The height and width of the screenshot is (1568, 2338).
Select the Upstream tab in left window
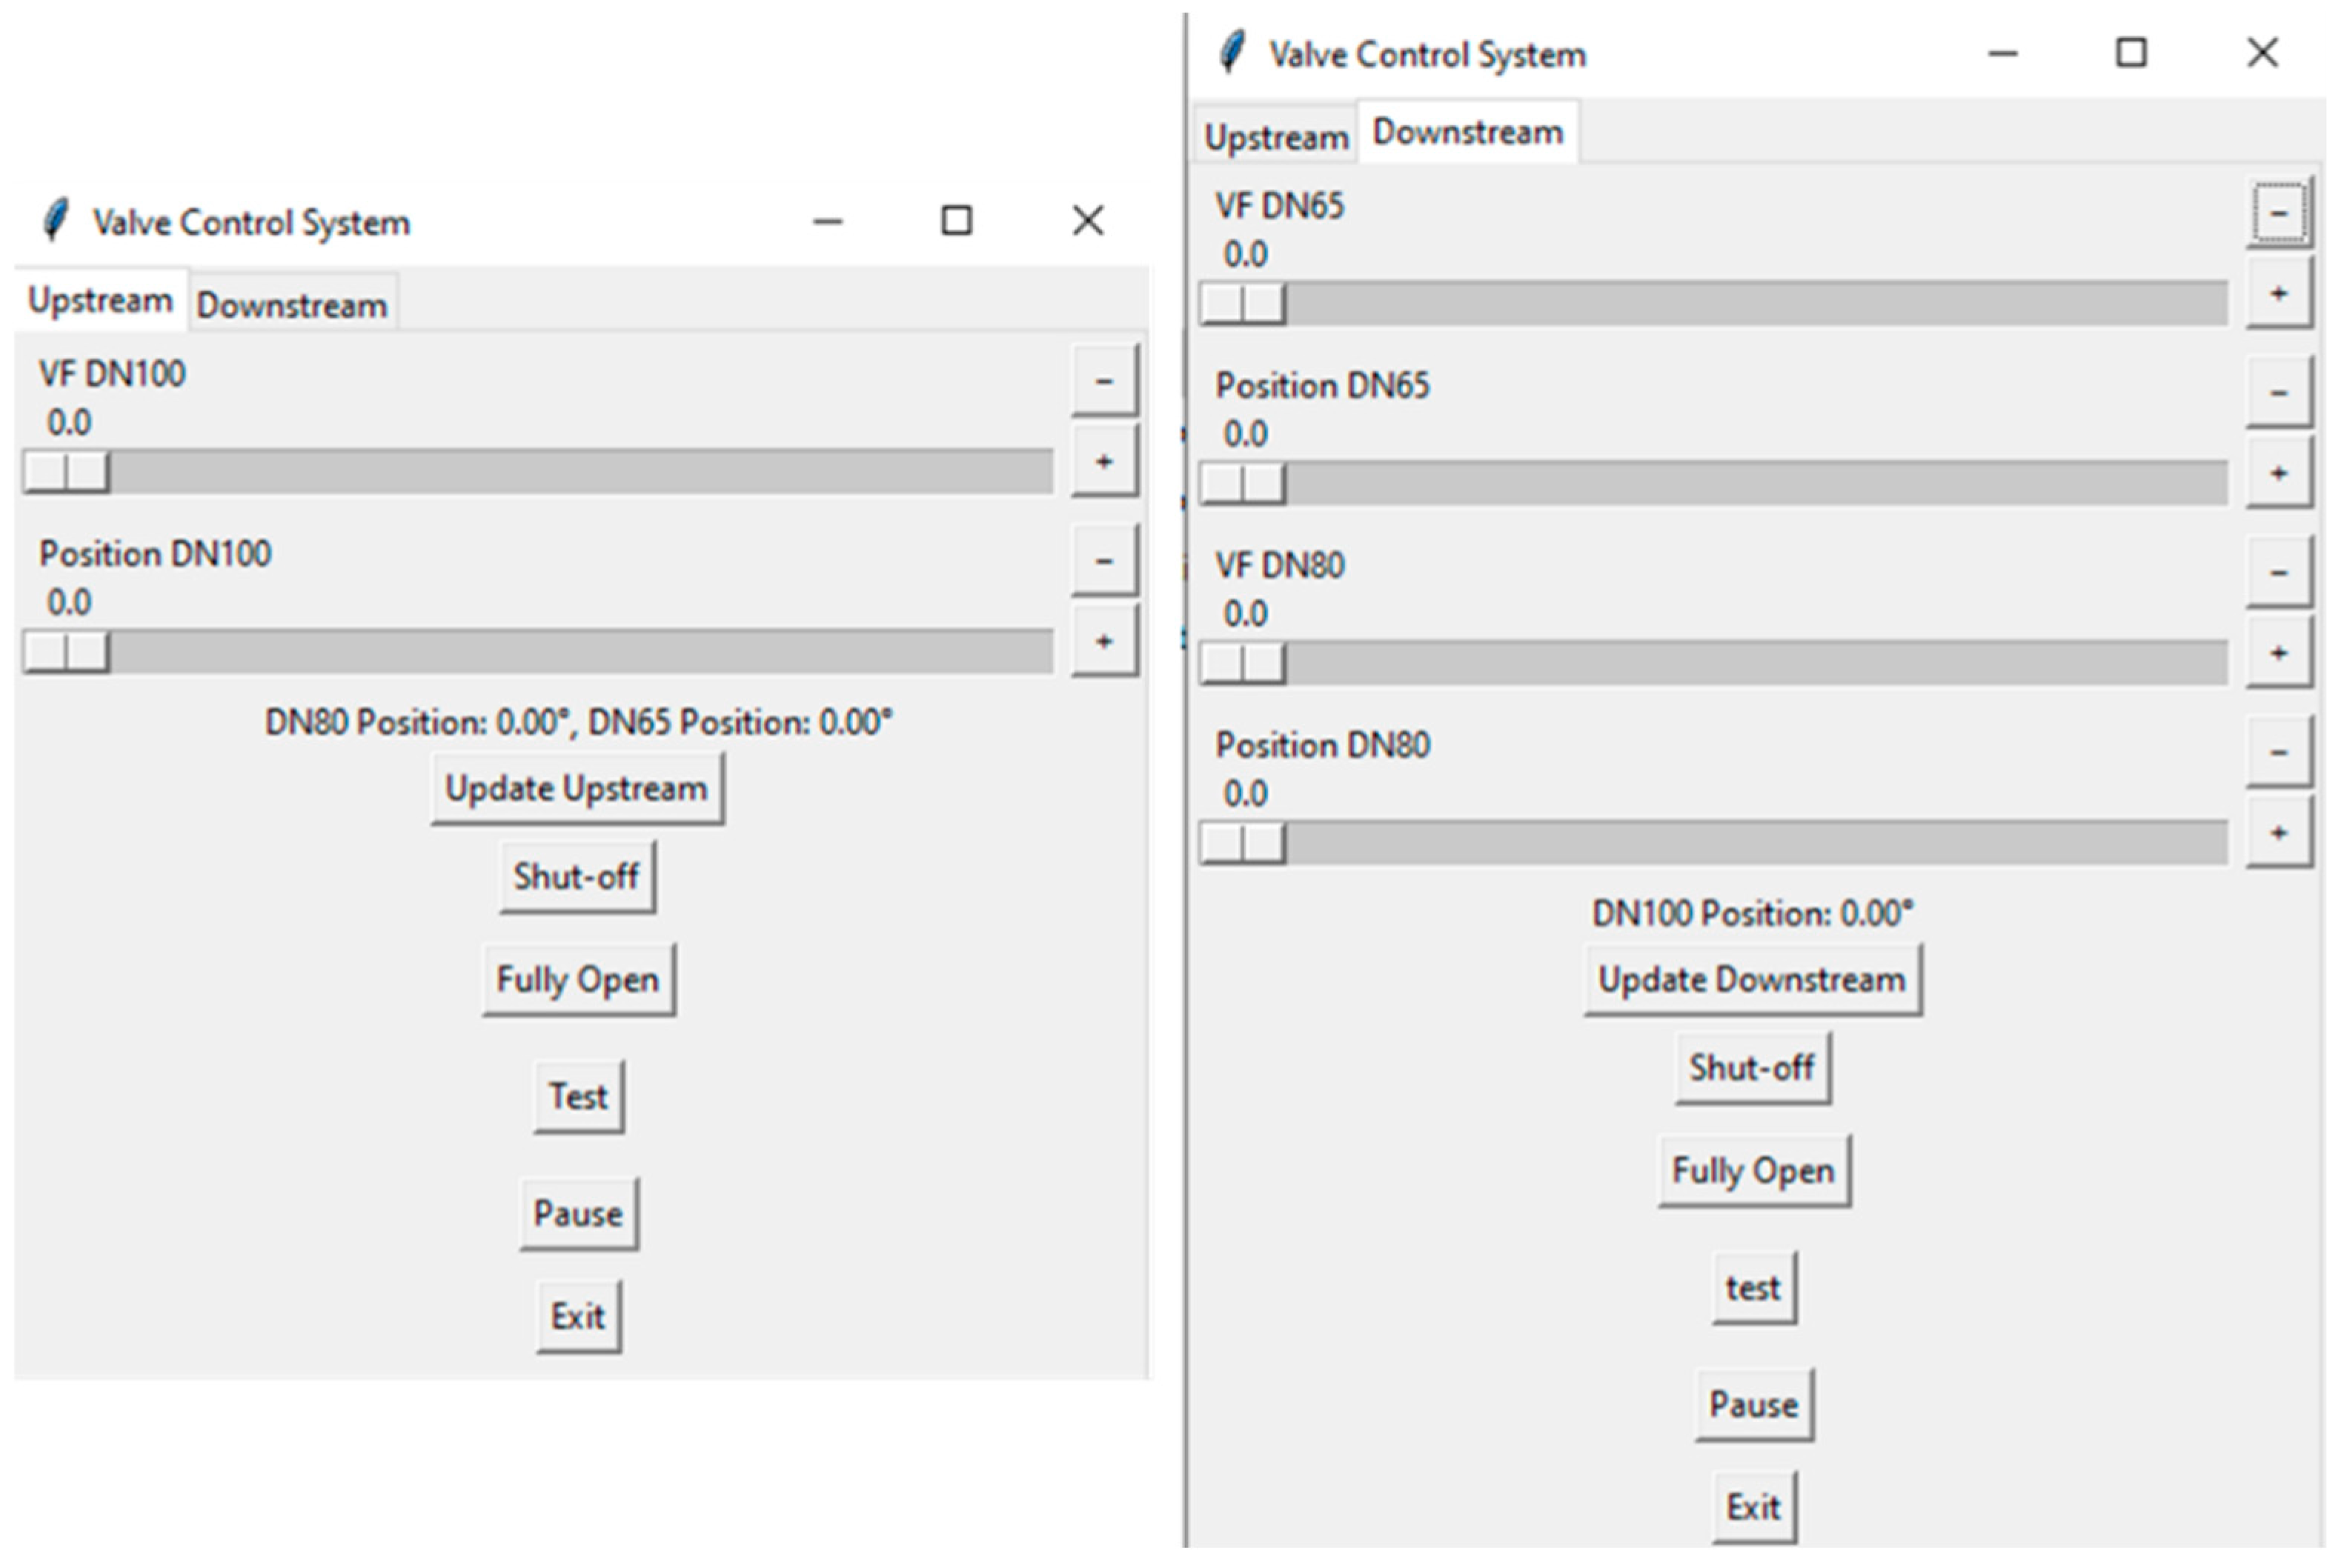click(x=100, y=300)
